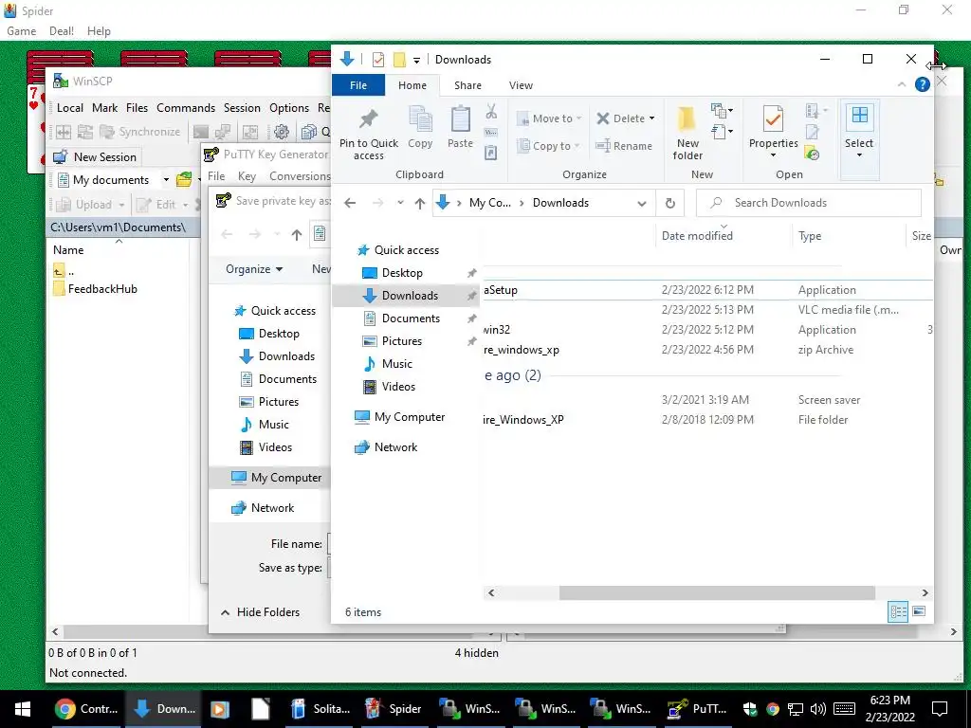
Task: Open My documents dropdown in WinSCP
Action: click(166, 179)
